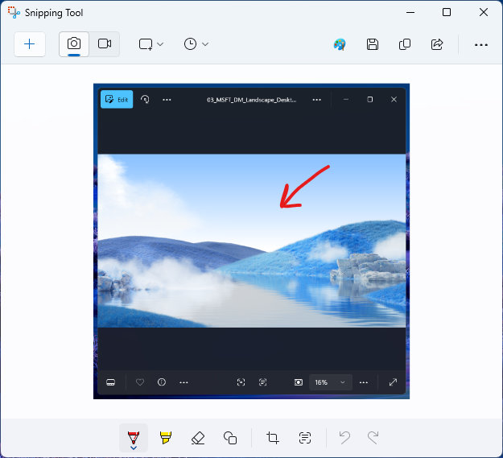Switch to video recording mode
503x458 pixels.
point(105,44)
